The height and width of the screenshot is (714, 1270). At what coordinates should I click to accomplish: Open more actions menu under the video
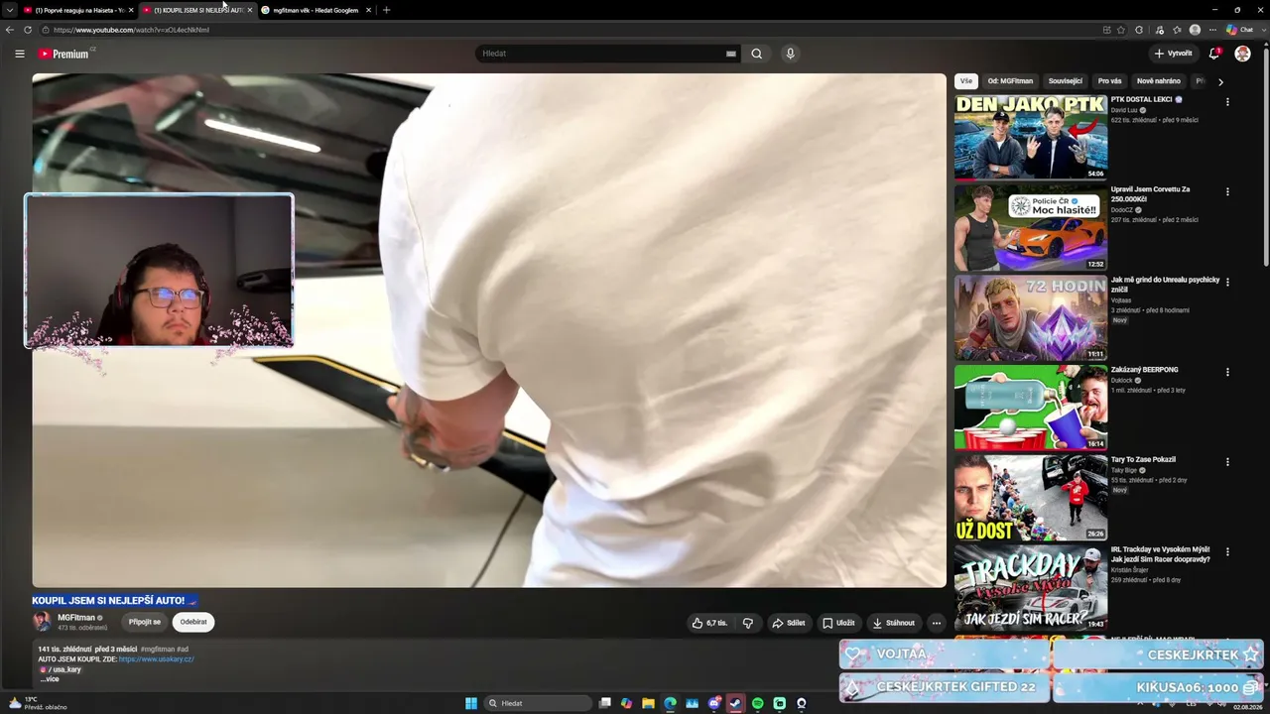[x=936, y=623]
